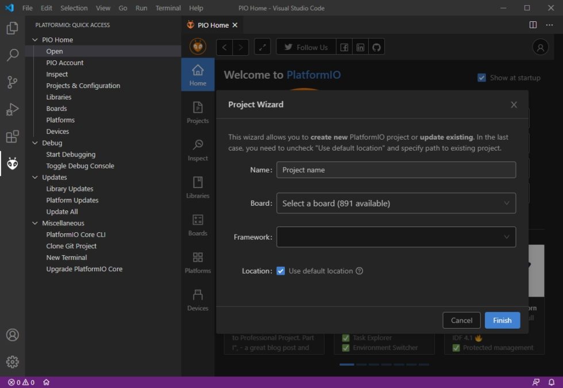Open the Terminal menu
Viewport: 563px width, 388px height.
click(168, 8)
